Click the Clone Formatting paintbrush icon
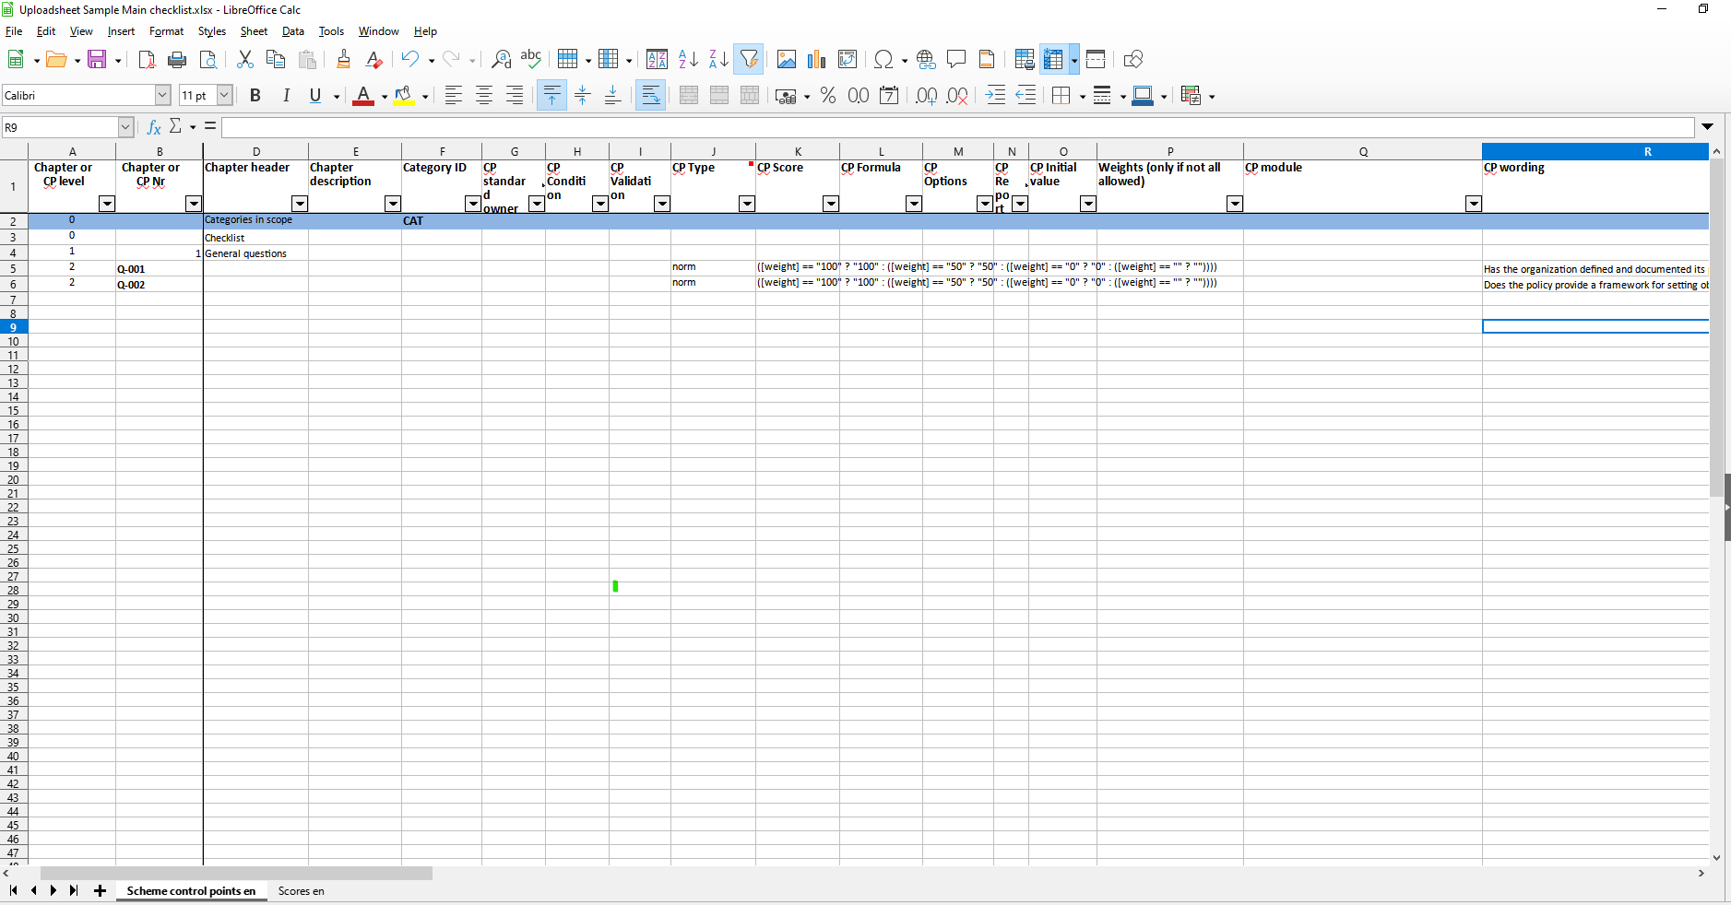1731x905 pixels. [x=343, y=60]
